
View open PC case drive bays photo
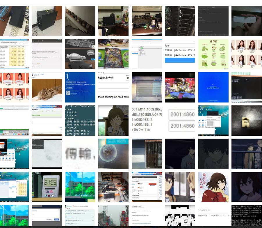pos(180,21)
